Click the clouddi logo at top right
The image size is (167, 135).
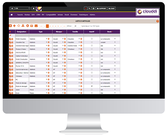[148, 12]
